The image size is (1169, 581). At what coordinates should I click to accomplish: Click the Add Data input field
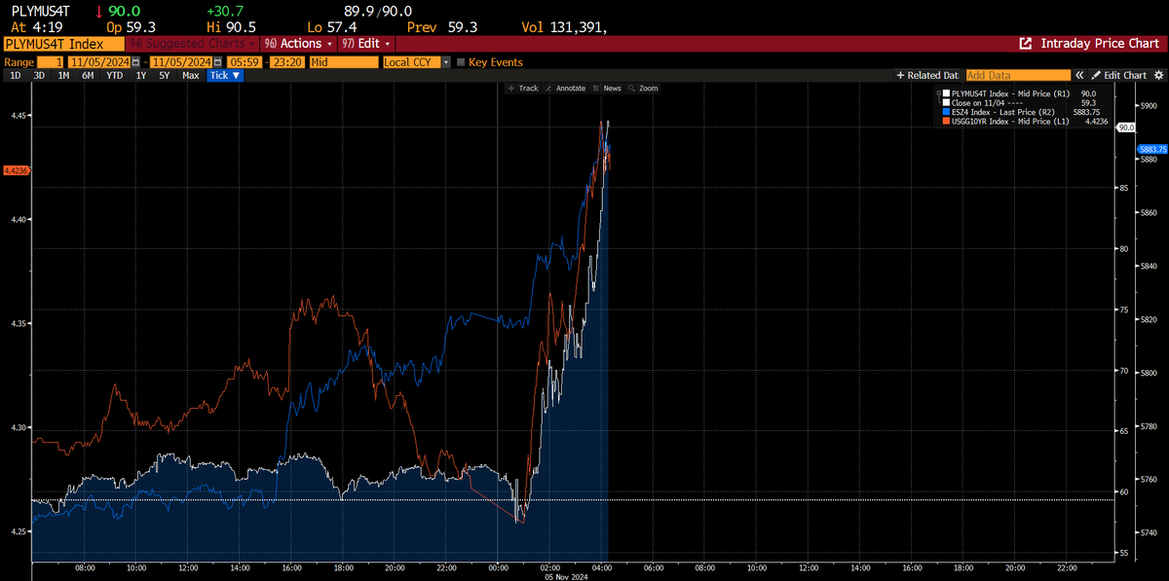coord(1018,75)
